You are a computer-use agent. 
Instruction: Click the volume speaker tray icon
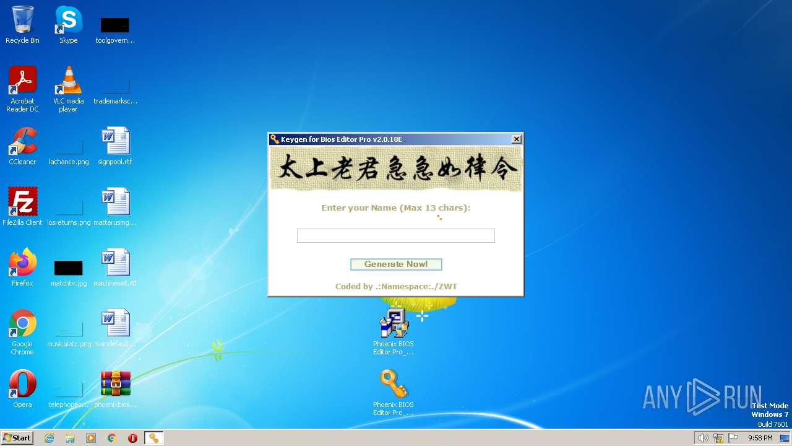coord(703,438)
